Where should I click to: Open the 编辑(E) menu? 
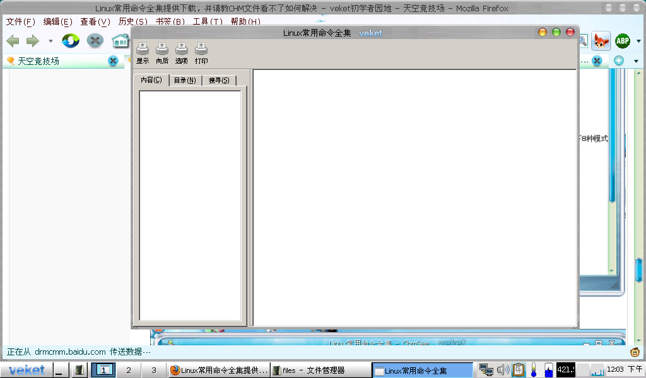[57, 21]
